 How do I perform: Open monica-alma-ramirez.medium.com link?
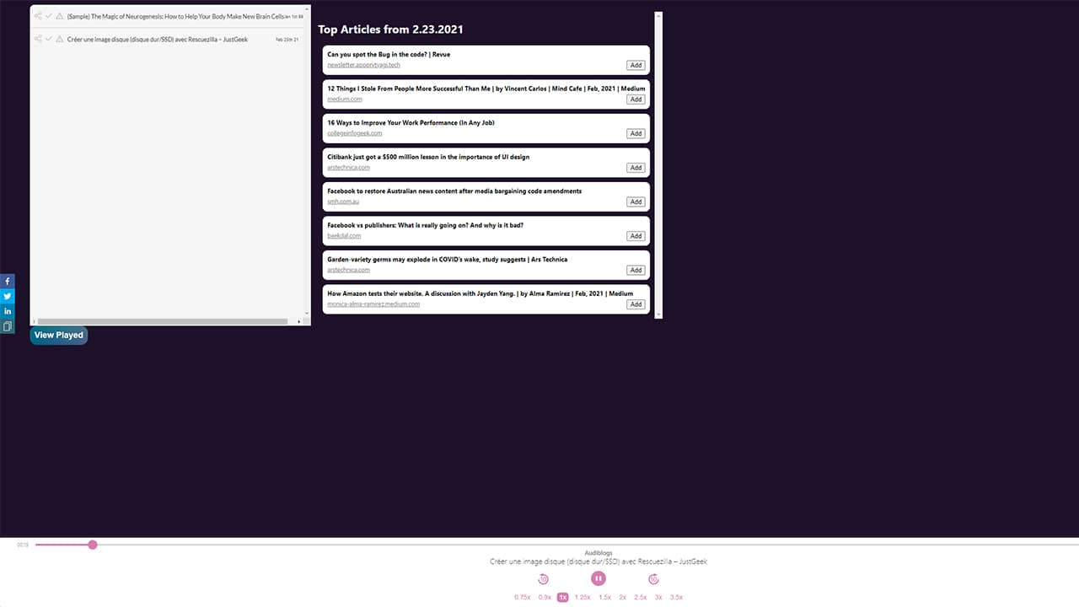tap(373, 304)
